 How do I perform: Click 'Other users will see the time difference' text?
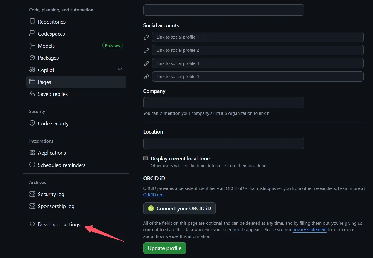209,165
